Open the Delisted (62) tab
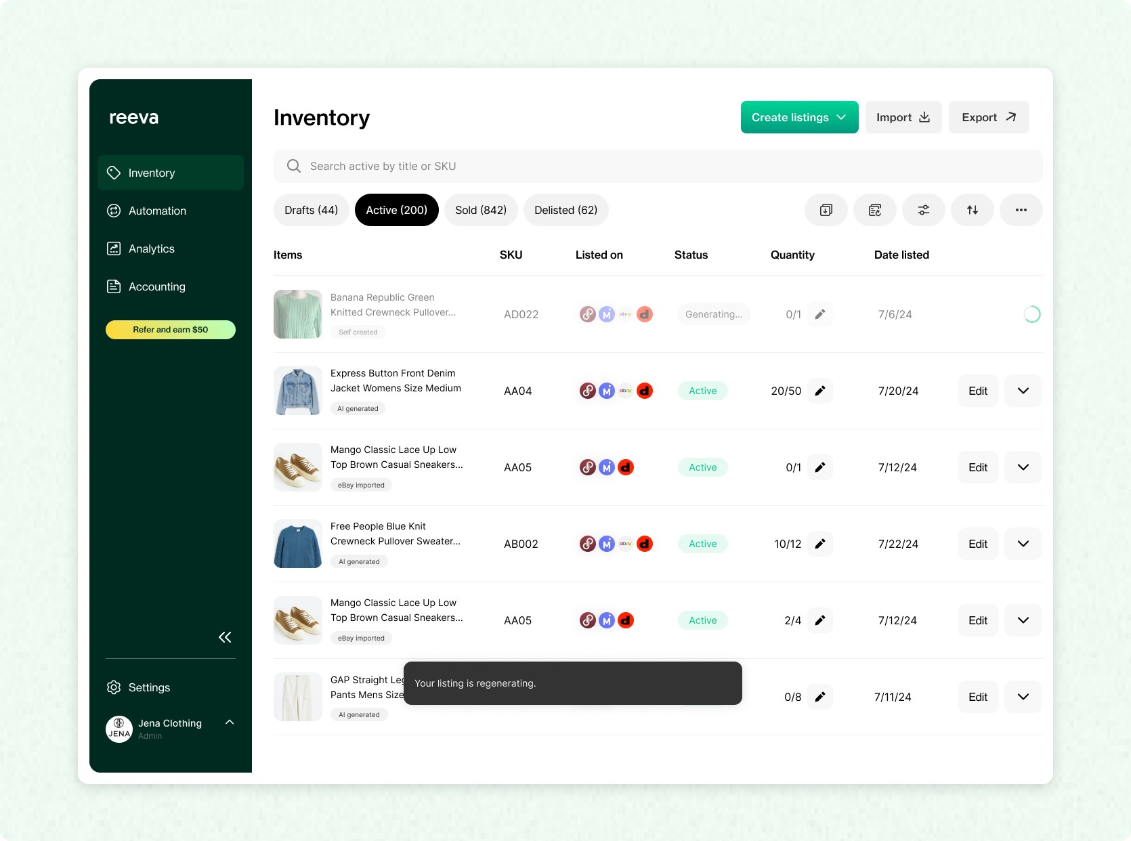The width and height of the screenshot is (1131, 841). [x=566, y=210]
